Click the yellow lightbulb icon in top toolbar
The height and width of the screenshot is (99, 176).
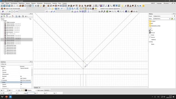tap(41, 6)
